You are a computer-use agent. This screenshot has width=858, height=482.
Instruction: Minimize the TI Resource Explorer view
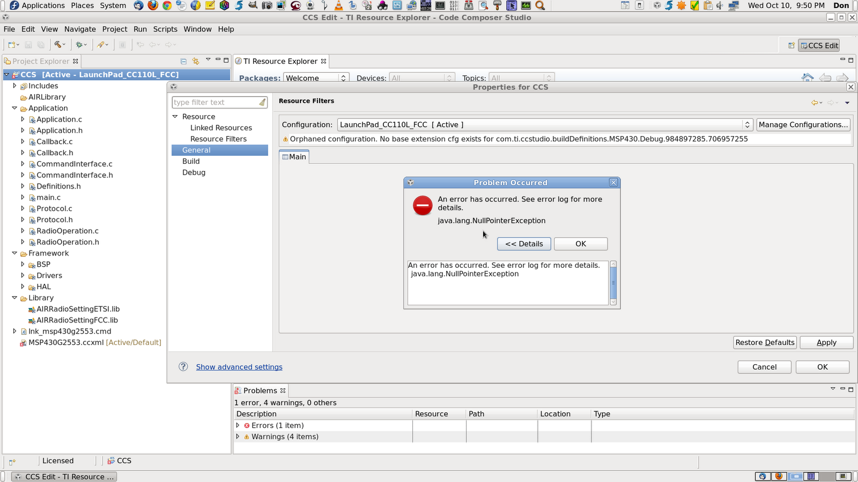click(842, 59)
